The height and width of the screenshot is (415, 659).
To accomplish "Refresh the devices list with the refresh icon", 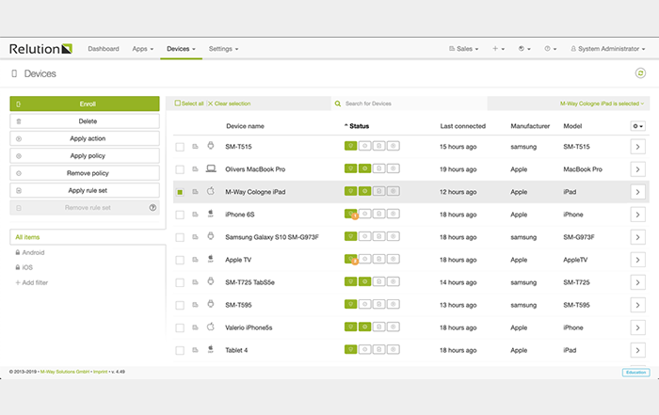I will pos(640,73).
